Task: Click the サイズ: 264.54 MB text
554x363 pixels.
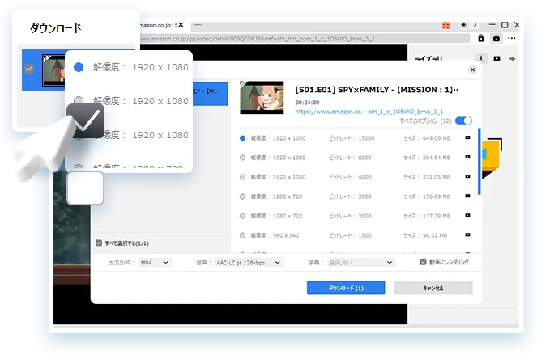Action: (x=427, y=158)
